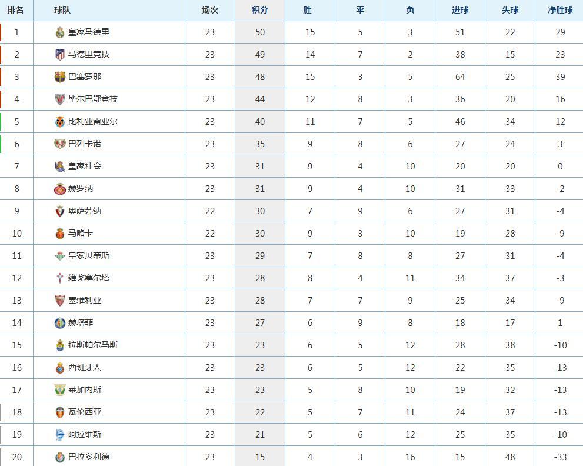Open the 拉斯帕尔马斯 team link
Screen dimensions: 583x466
93,345
